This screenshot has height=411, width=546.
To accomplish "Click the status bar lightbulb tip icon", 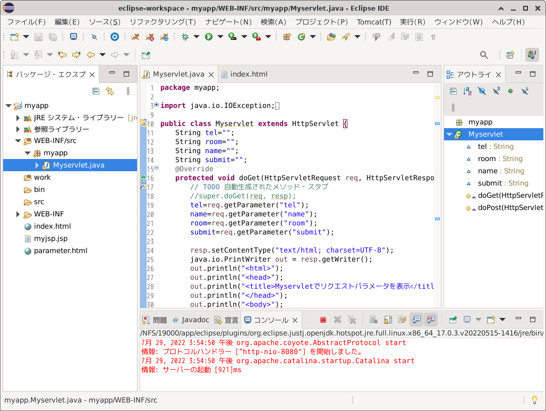I will pos(534,400).
